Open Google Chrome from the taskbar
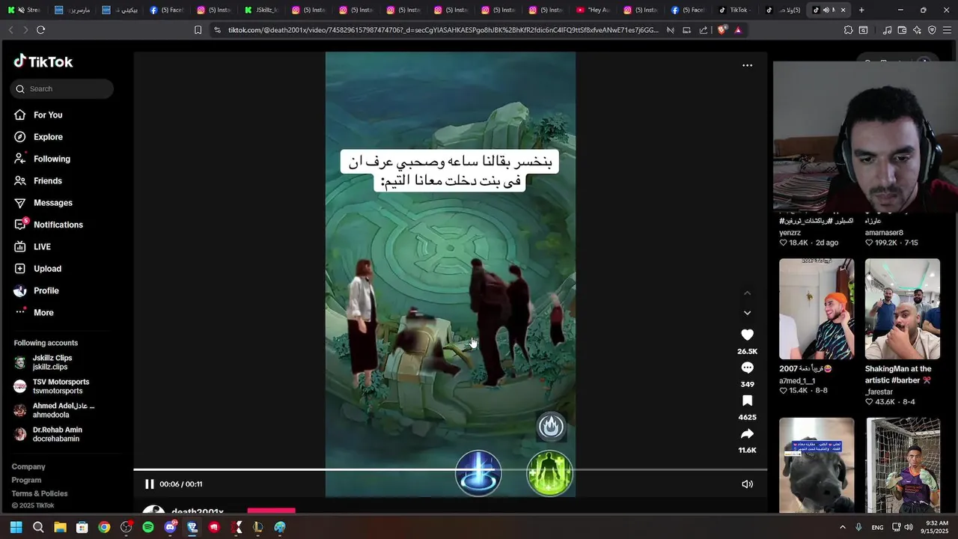The image size is (958, 539). (104, 527)
